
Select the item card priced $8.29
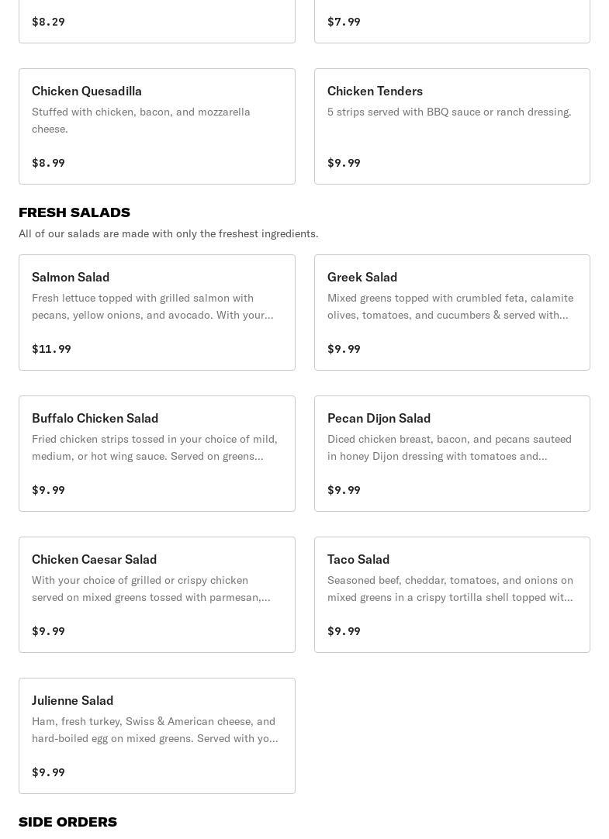point(157,22)
